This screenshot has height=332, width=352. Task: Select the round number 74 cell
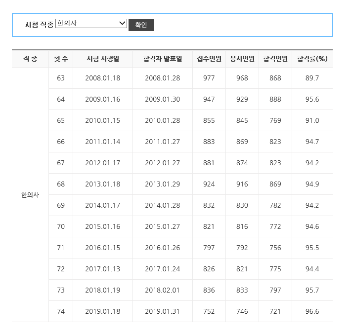pyautogui.click(x=61, y=311)
